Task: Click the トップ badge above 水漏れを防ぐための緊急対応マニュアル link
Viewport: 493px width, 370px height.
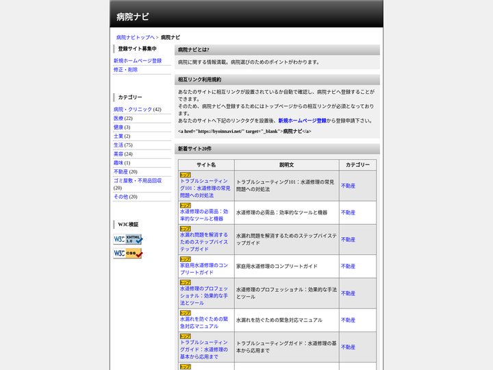Action: (x=185, y=313)
